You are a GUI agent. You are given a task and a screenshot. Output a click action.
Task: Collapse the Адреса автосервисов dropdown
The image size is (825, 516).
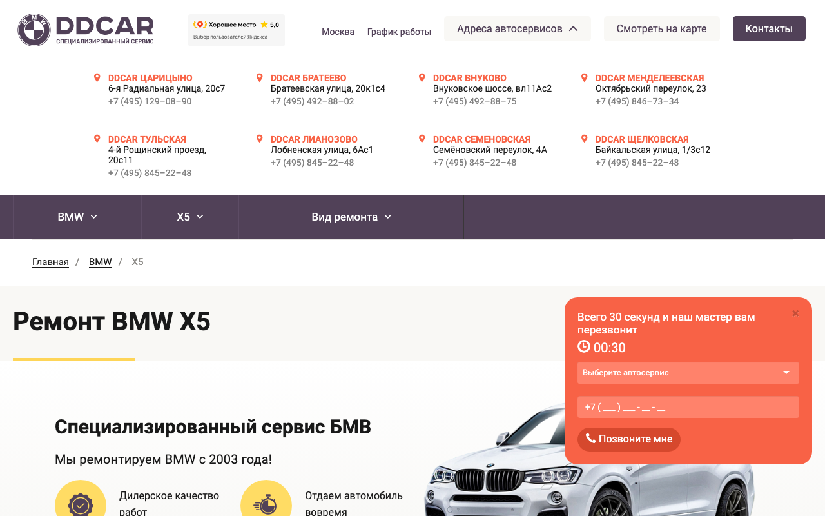pyautogui.click(x=518, y=29)
